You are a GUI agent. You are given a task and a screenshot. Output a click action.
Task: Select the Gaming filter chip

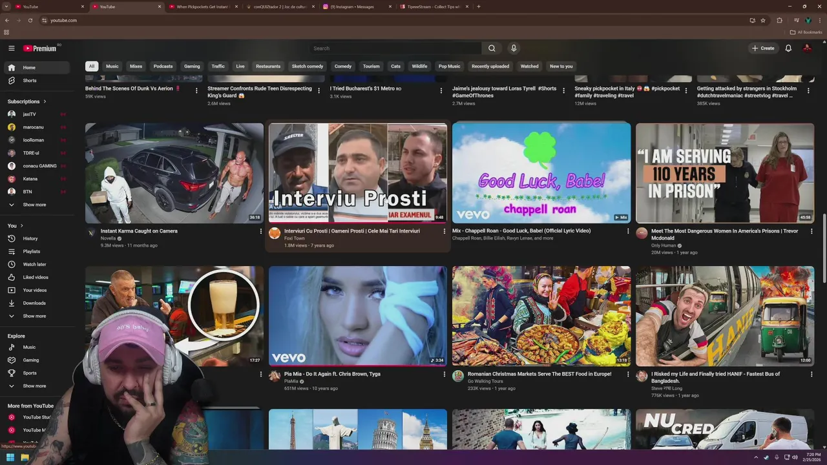[x=192, y=66]
